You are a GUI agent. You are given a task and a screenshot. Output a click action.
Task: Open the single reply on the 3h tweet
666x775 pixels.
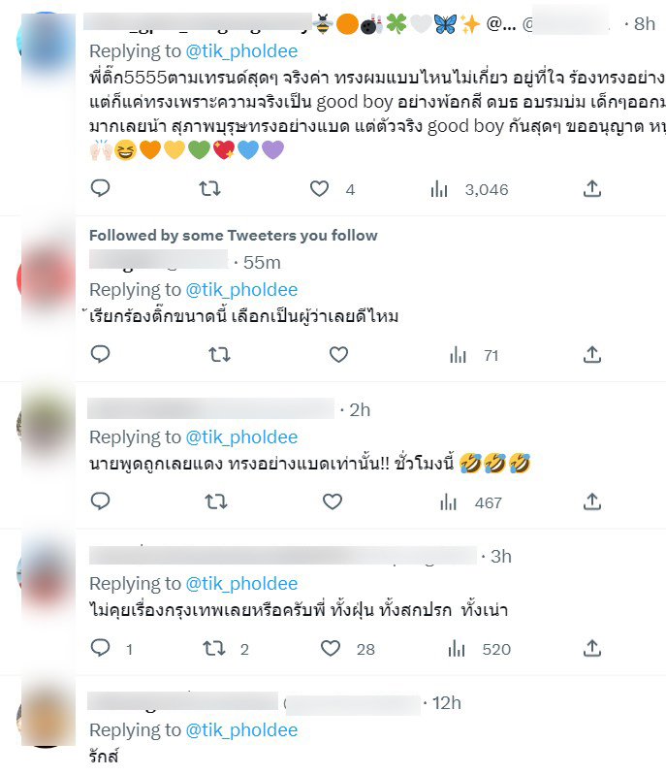point(111,649)
